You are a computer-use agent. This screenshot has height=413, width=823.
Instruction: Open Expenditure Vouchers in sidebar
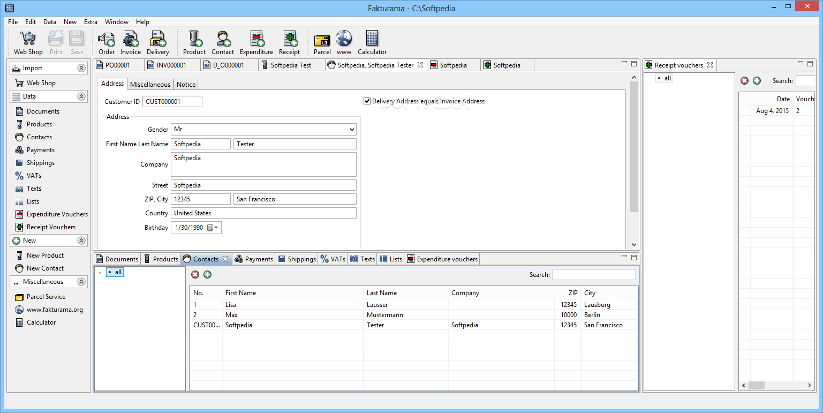tap(51, 214)
